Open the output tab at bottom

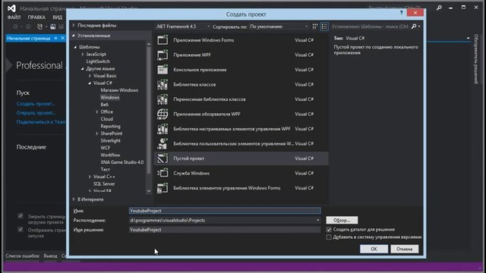(50, 256)
